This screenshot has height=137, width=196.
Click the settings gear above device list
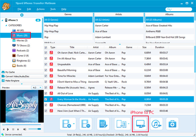click(21, 15)
